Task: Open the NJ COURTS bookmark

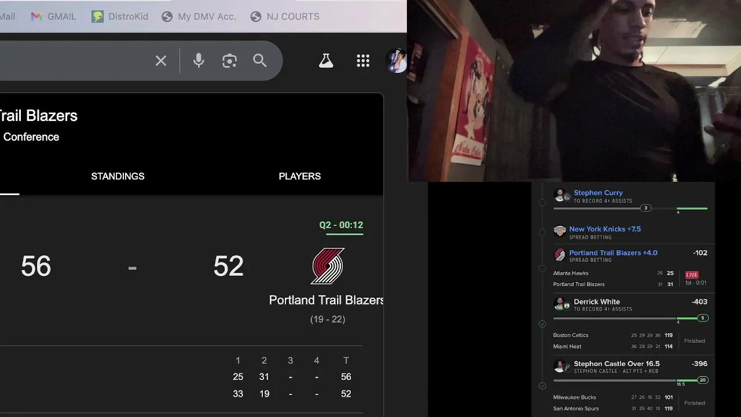Action: click(285, 16)
